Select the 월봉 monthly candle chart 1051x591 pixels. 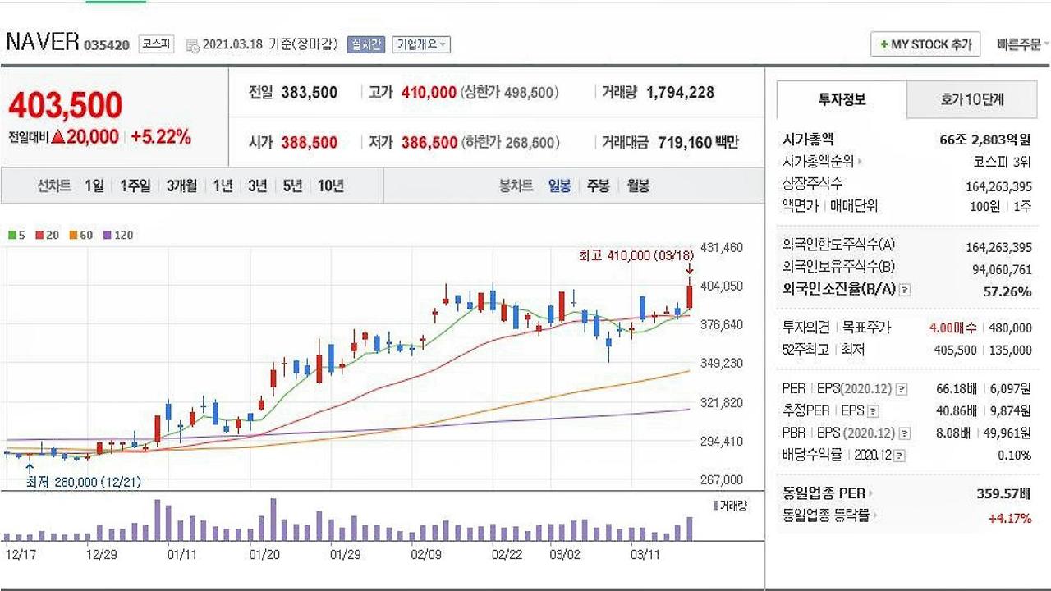pos(638,186)
